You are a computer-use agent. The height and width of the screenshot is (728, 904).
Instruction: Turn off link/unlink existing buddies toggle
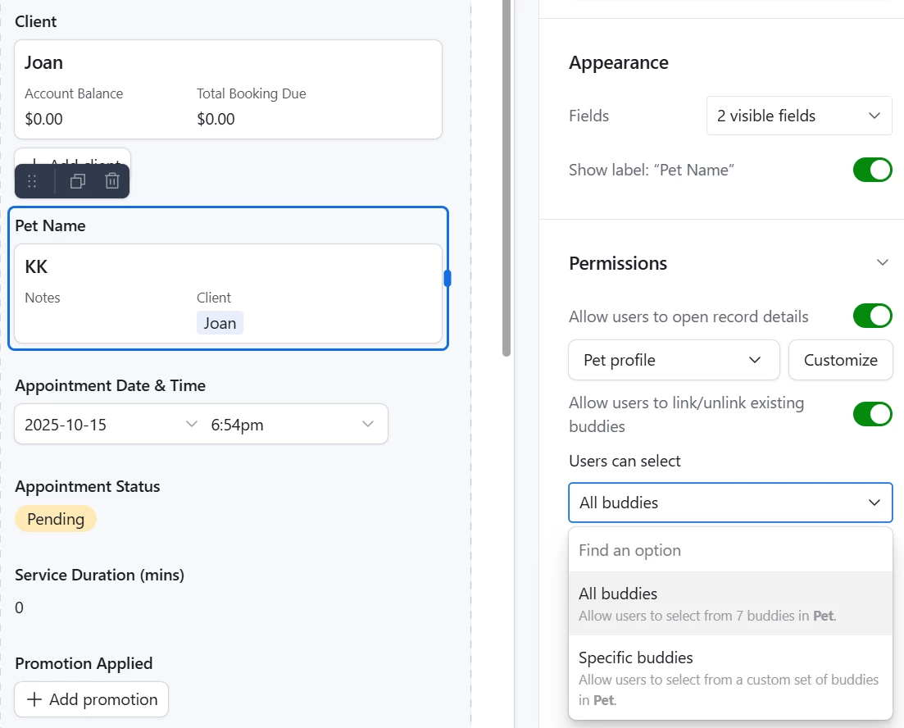(x=872, y=414)
